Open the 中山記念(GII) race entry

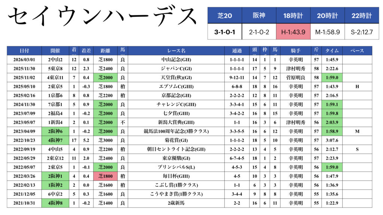click(x=176, y=60)
